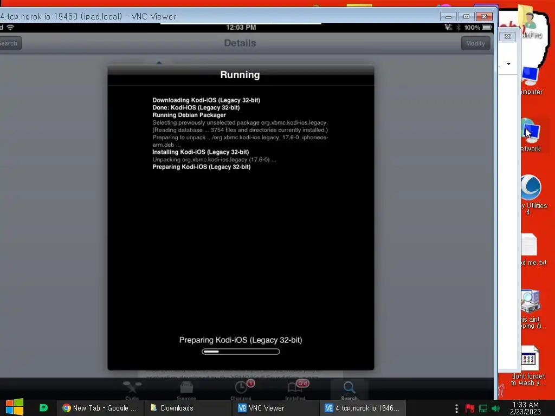Click 'Unpacking org.xbmc.kodi-ios.legacy' line

pos(214,160)
